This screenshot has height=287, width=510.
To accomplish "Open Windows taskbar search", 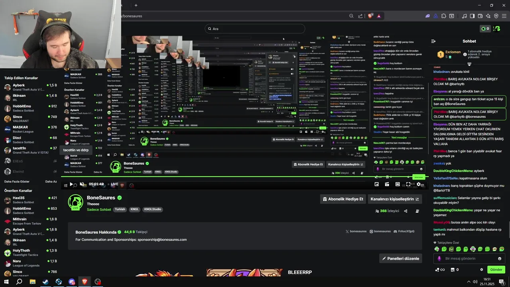I will (x=19, y=282).
